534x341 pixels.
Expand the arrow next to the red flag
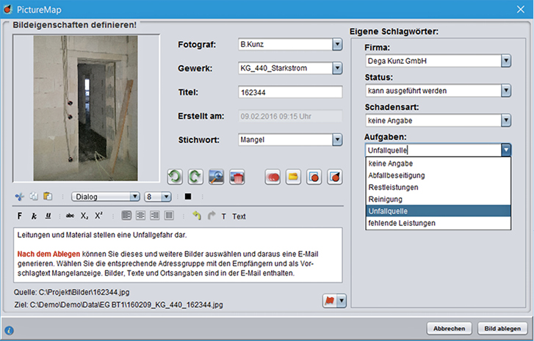(x=342, y=301)
